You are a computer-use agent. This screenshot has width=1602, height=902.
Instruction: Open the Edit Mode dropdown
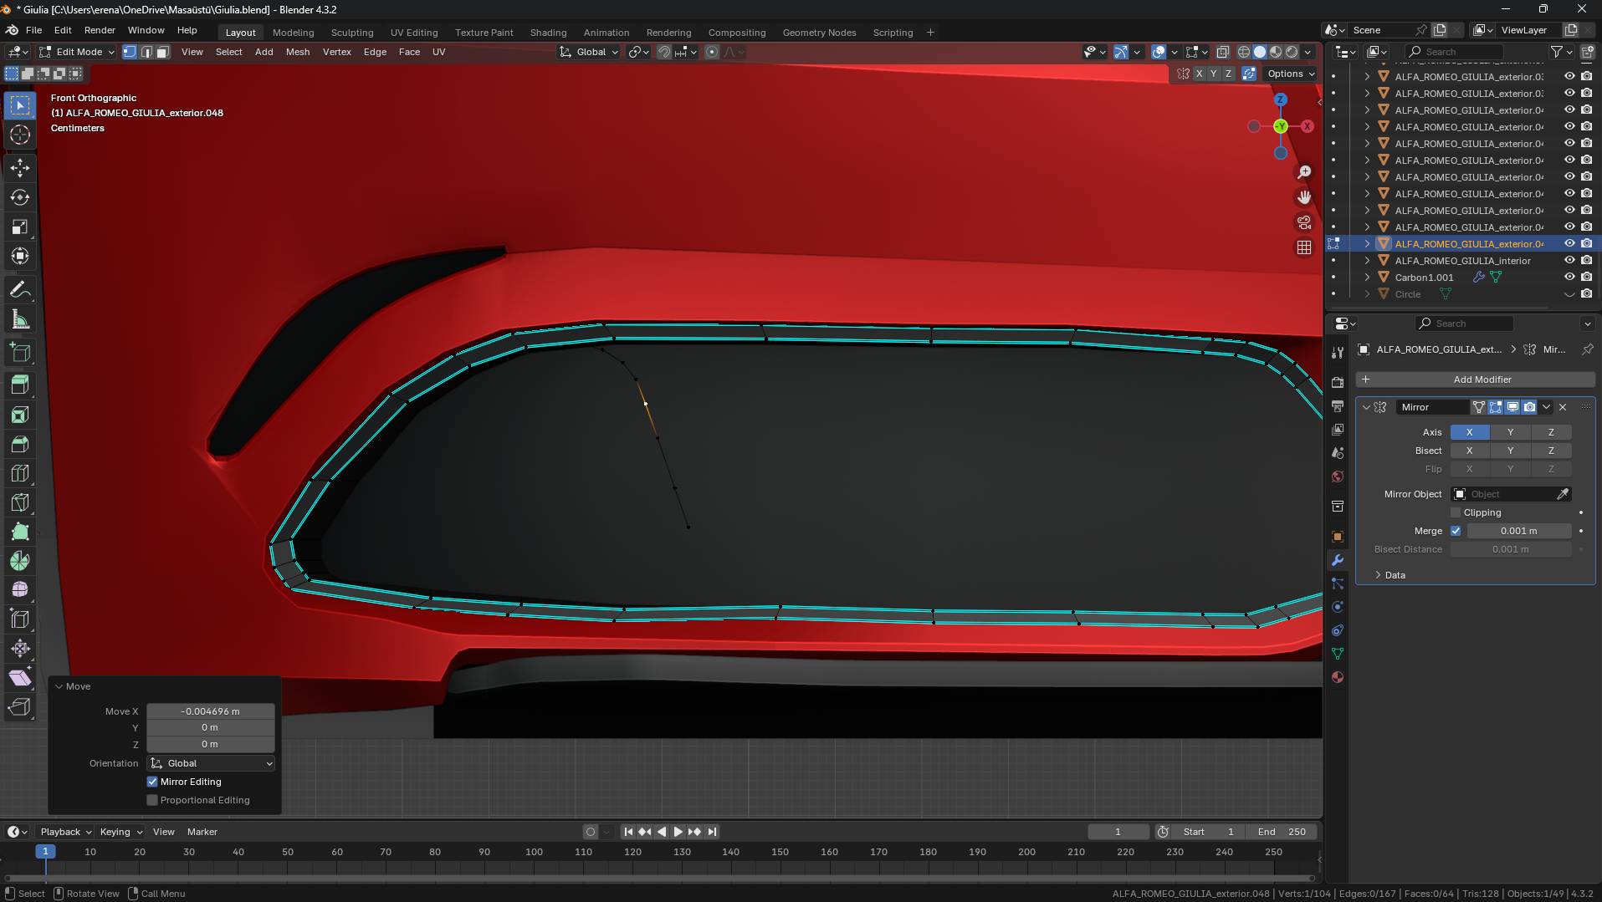(x=77, y=52)
